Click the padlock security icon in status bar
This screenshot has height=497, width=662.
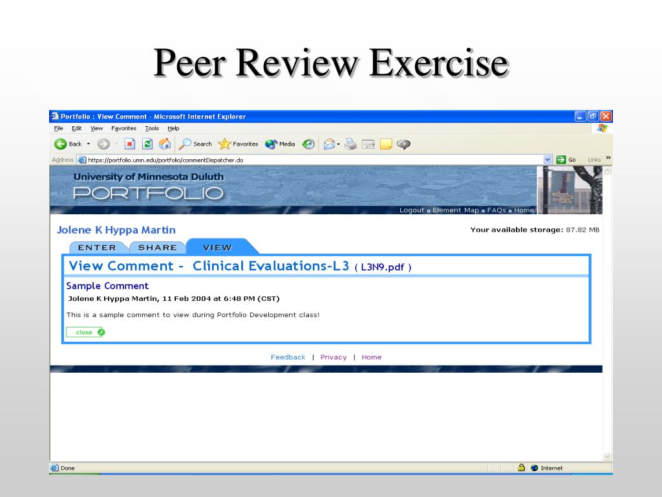click(x=522, y=467)
